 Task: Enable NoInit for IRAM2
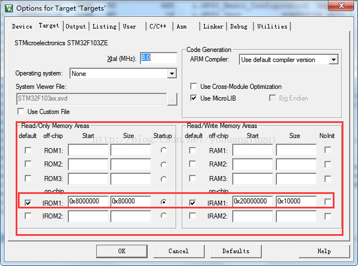point(328,216)
